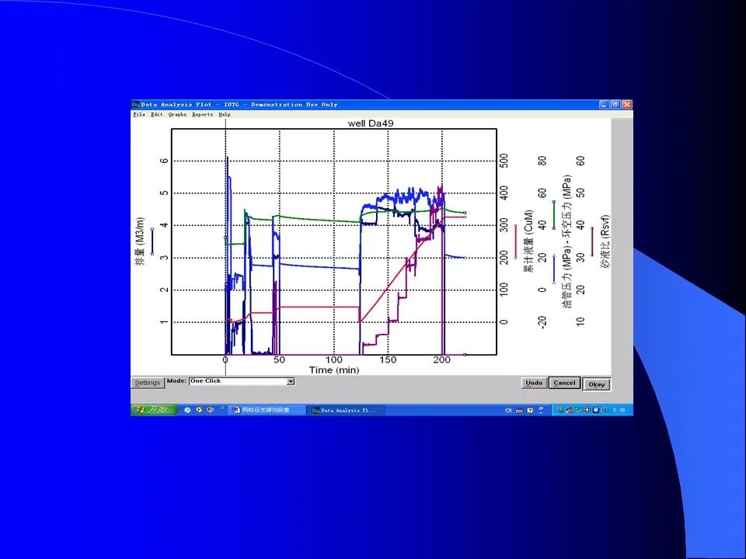
Task: Click the Time (min) axis label
Action: pyautogui.click(x=334, y=370)
